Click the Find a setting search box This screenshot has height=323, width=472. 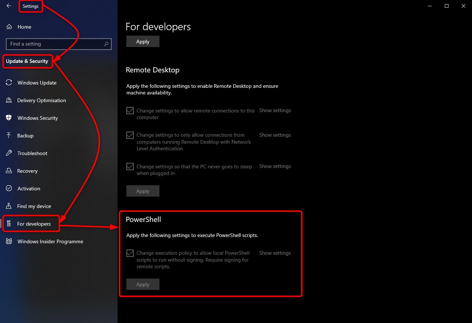(x=59, y=44)
